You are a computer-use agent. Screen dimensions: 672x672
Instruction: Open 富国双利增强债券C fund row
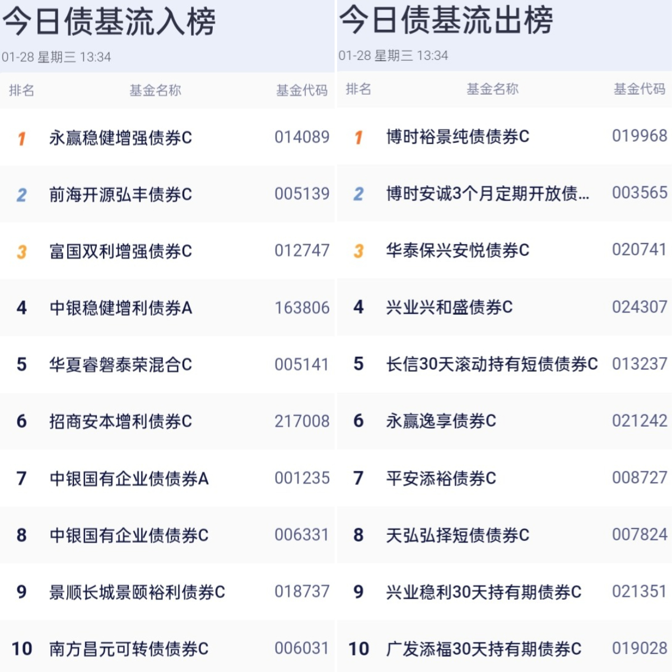tap(120, 251)
